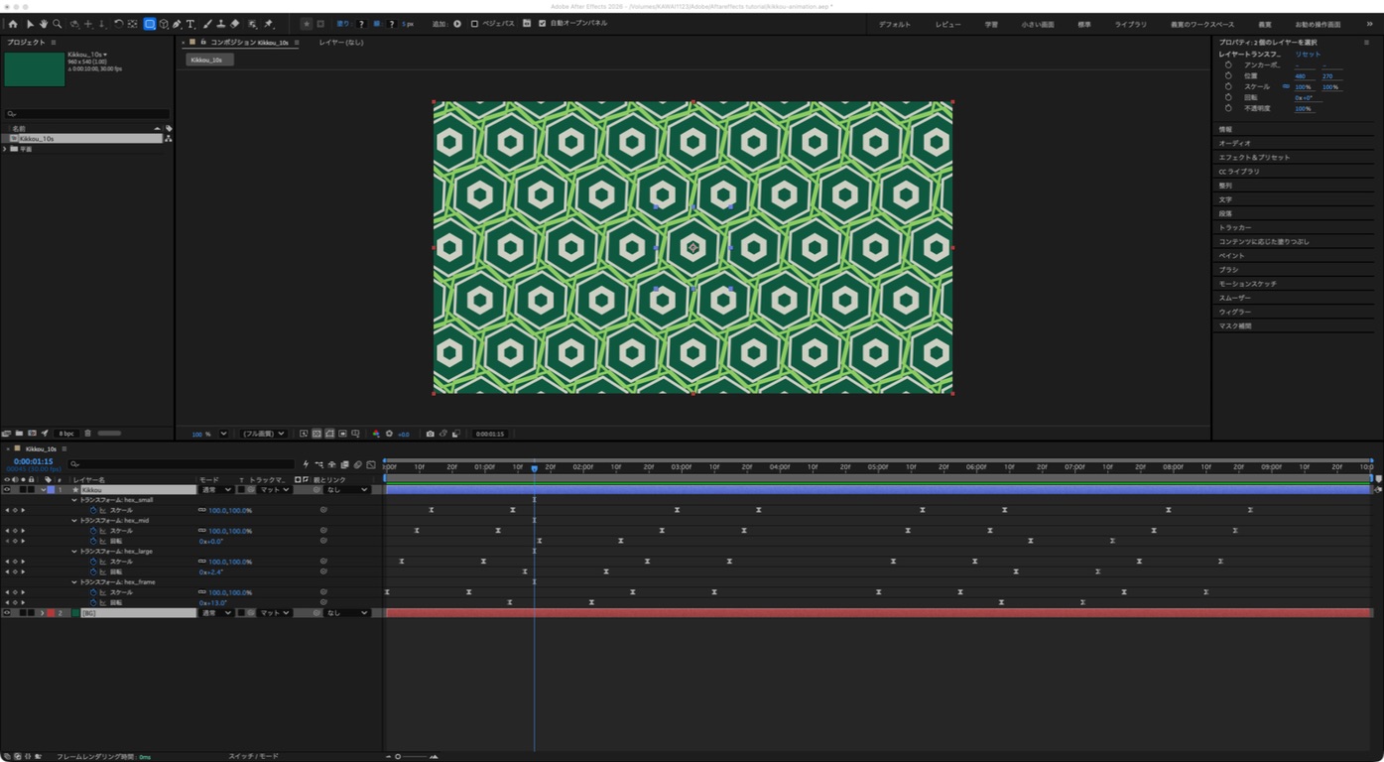Open the Kikkou layer blend mode dropdown
1384x762 pixels.
216,489
